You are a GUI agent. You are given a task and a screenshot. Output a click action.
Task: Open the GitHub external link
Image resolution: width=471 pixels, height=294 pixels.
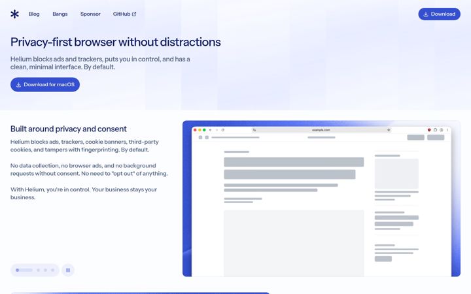[x=124, y=14]
